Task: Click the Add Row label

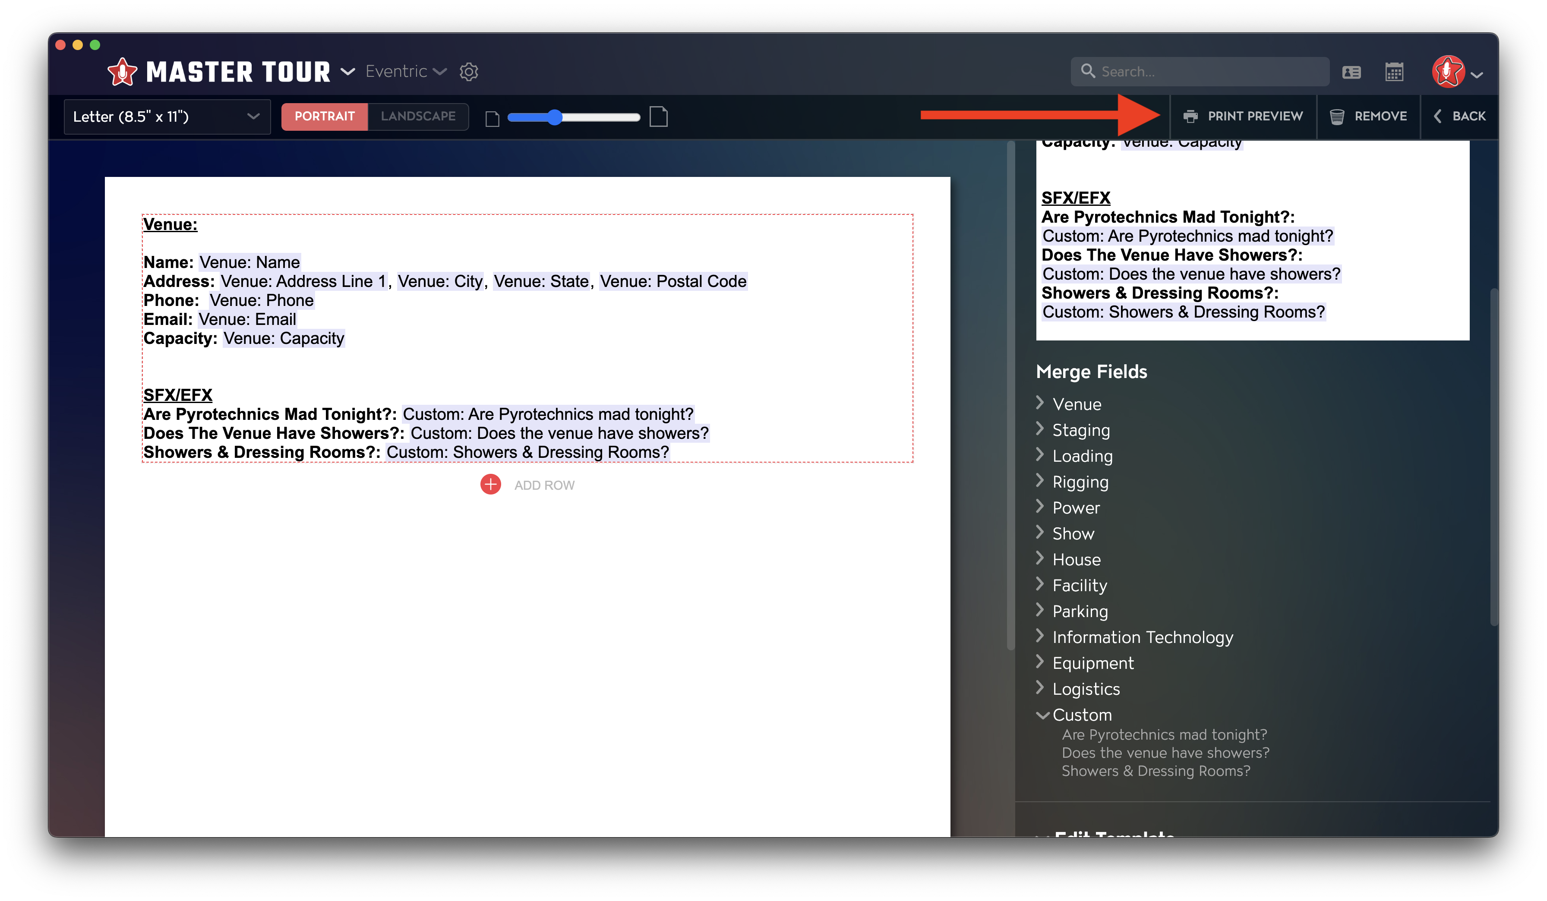Action: pos(544,485)
